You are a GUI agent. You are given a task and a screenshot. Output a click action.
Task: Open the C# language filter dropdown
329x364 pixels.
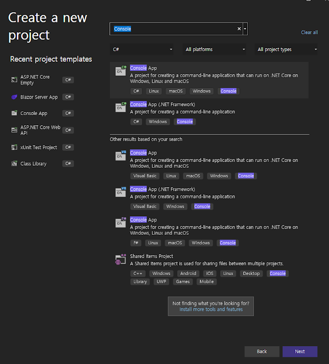[142, 49]
